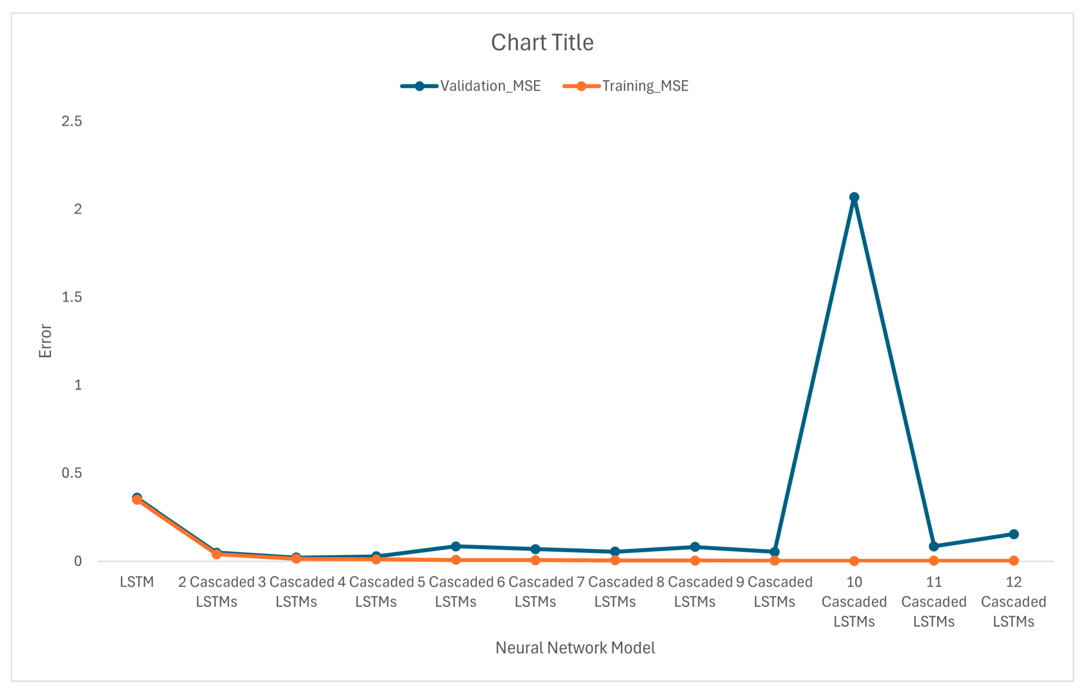
Task: Click the blue marker at 12 Cascaded LSTMs
Action: [1014, 534]
